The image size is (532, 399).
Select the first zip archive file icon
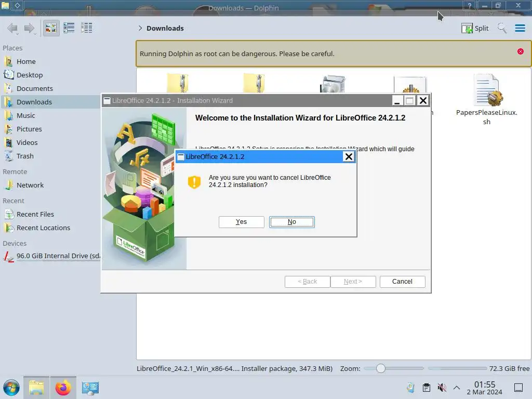coord(178,83)
